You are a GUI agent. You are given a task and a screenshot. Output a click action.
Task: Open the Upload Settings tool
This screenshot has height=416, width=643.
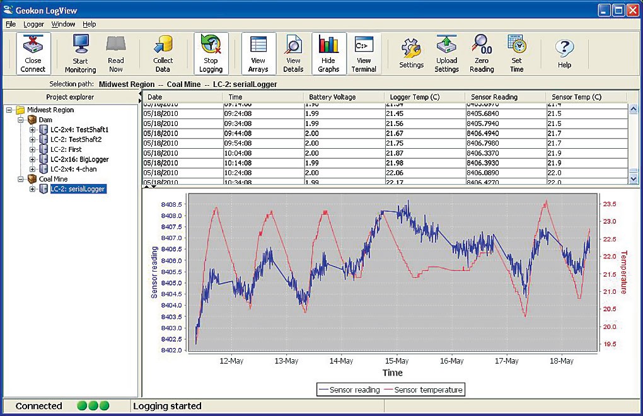click(x=446, y=54)
